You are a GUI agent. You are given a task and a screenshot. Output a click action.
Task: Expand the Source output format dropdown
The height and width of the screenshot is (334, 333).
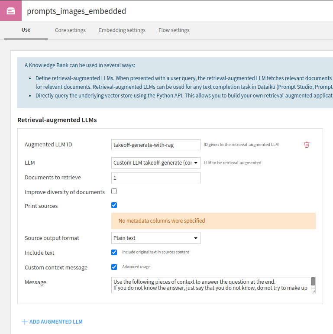[156, 238]
